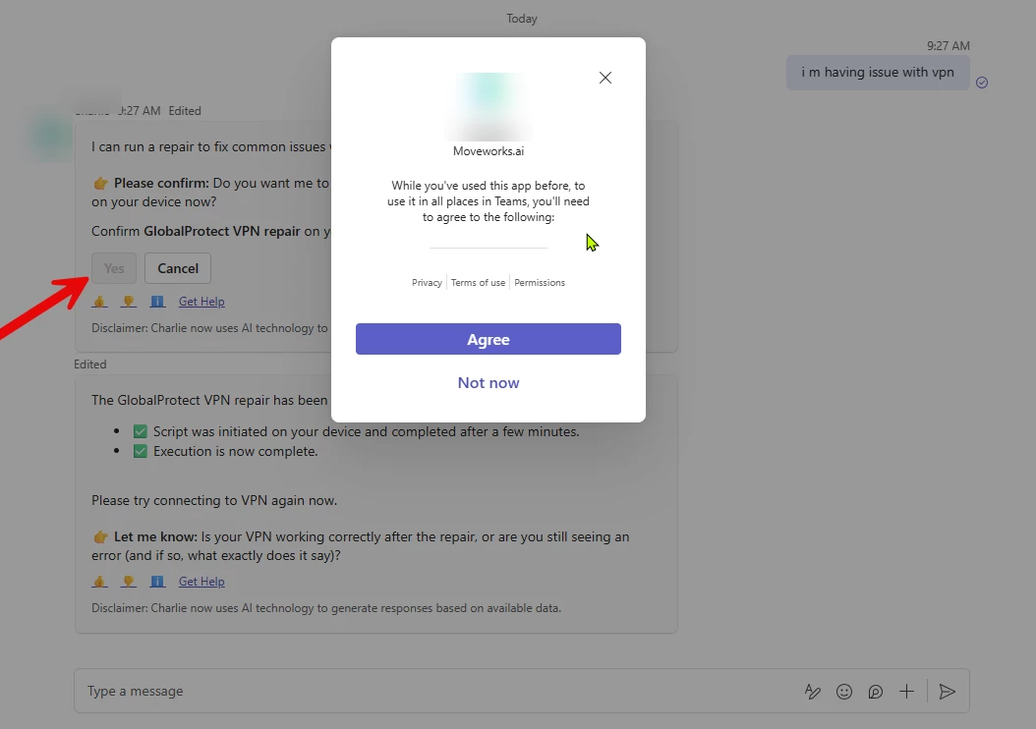
Task: Click Yes to confirm the VPN repair
Action: click(114, 268)
